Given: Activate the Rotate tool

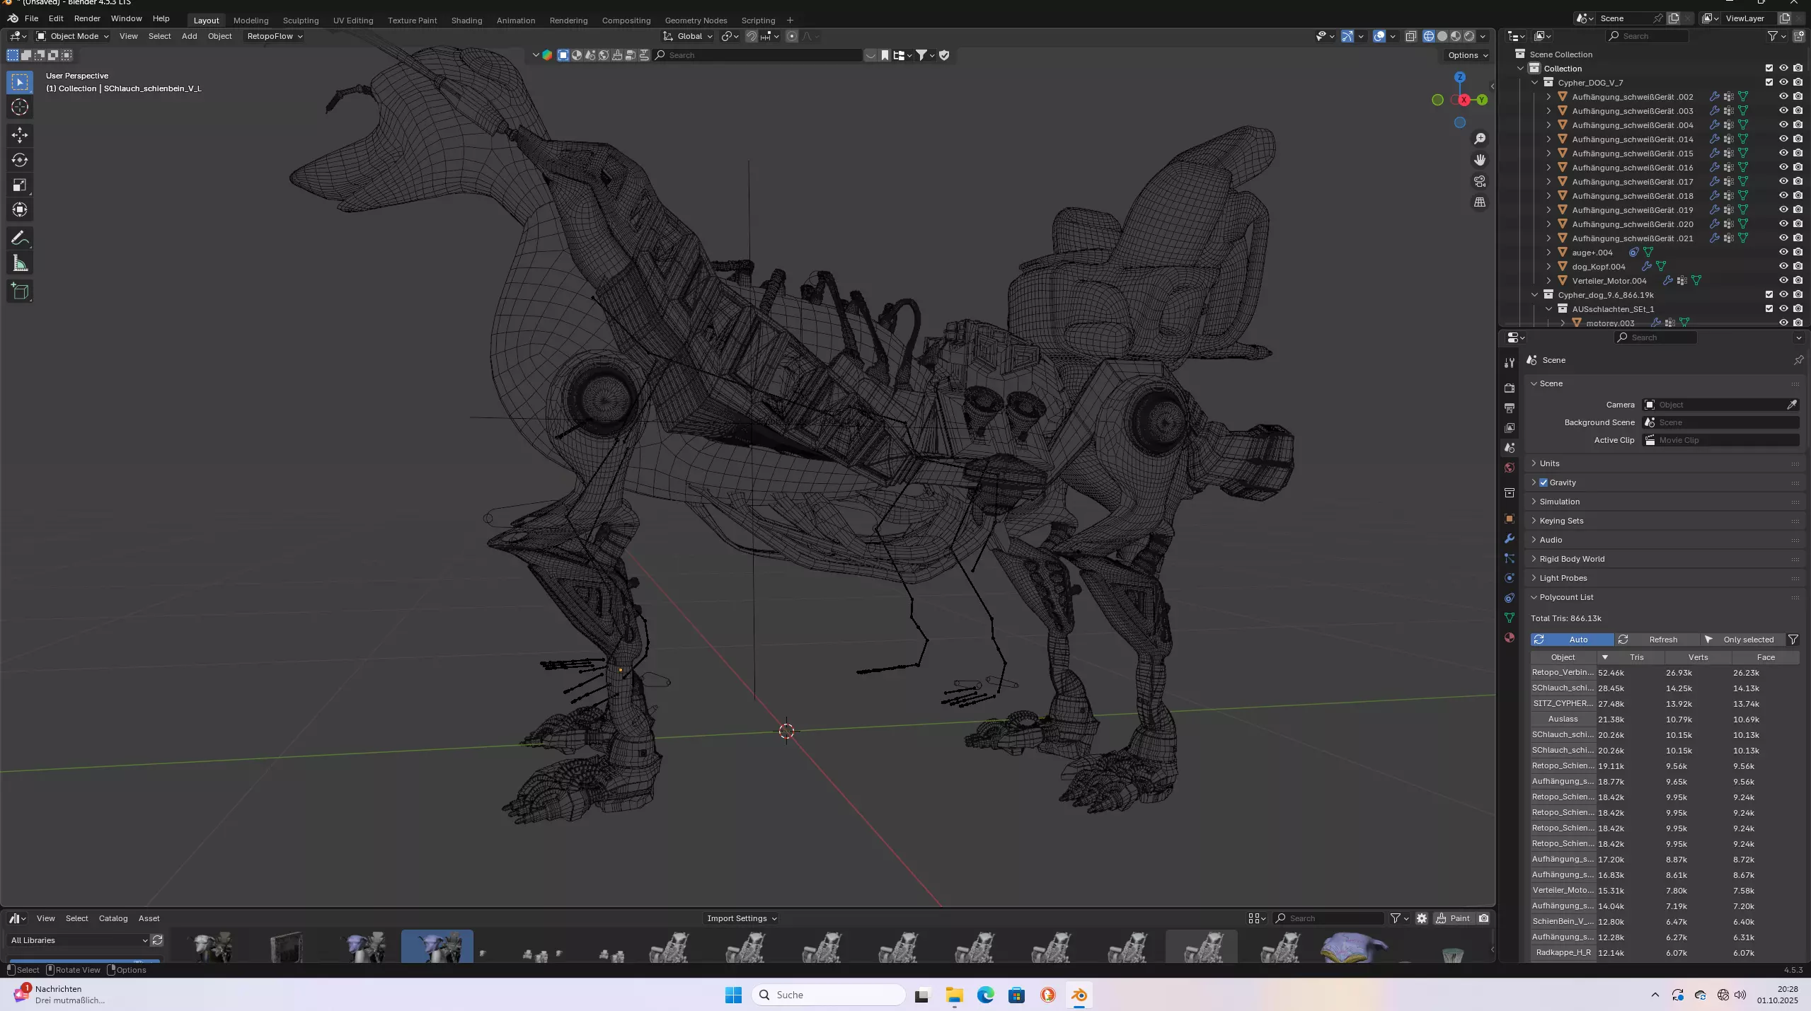Looking at the screenshot, I should pyautogui.click(x=20, y=160).
